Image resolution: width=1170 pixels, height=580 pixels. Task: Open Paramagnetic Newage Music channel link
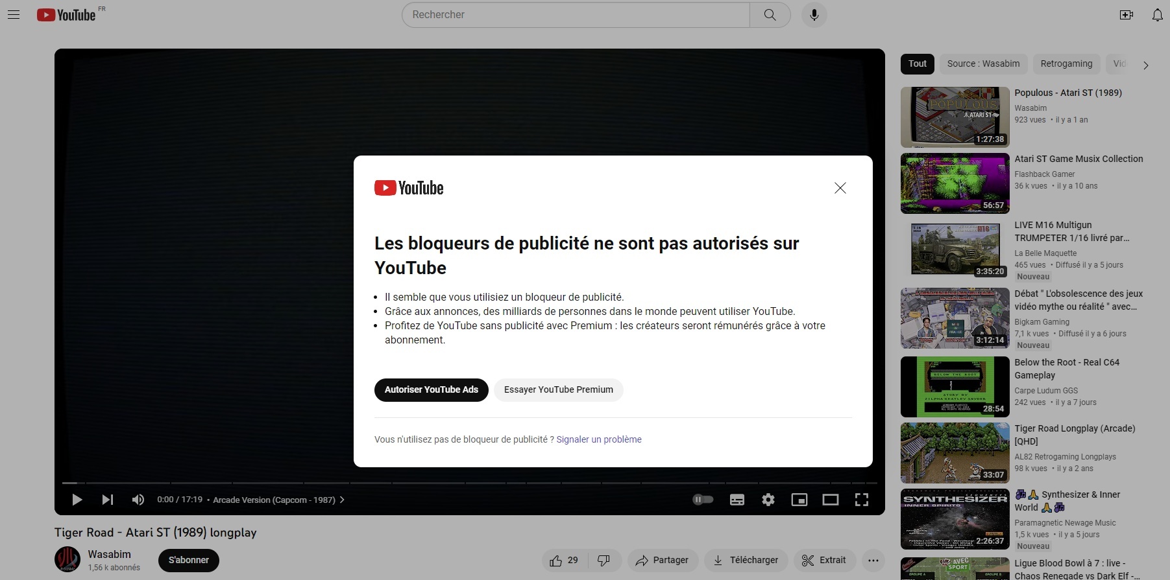1066,523
